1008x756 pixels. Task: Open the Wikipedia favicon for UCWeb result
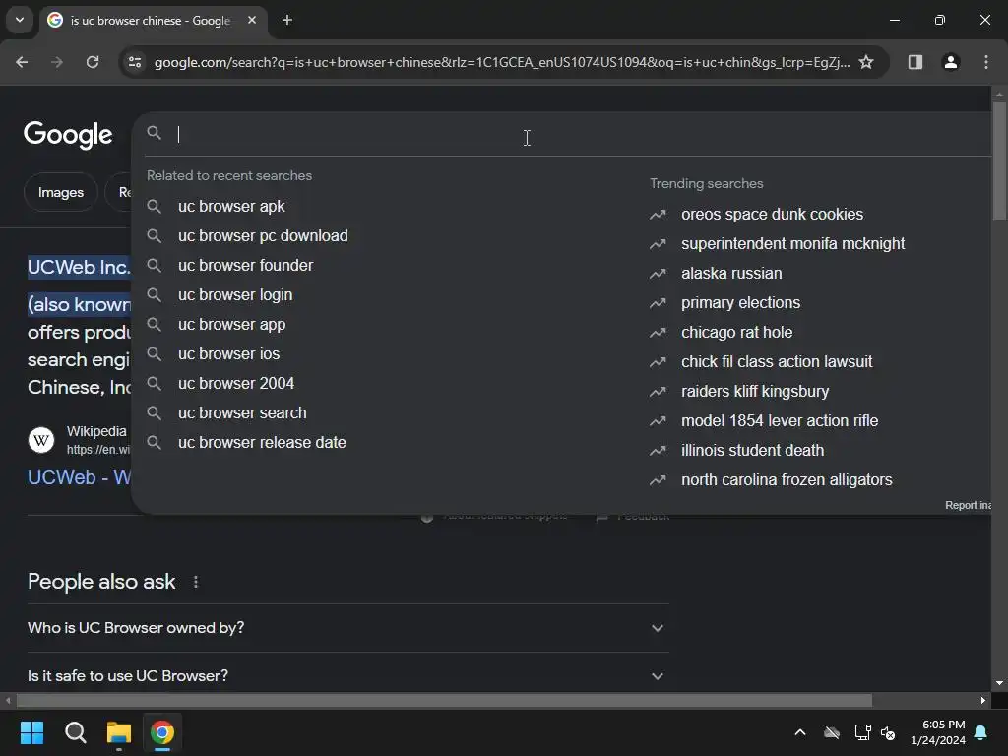(41, 440)
